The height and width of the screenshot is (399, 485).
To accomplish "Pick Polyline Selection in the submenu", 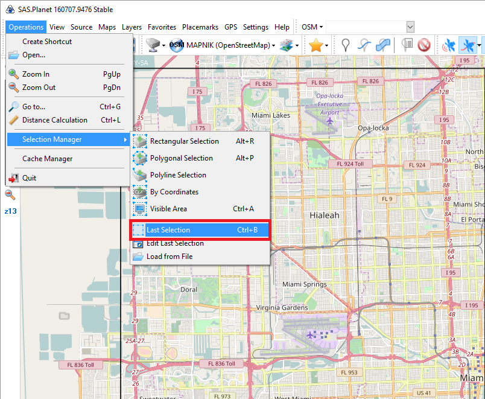I will coord(200,175).
